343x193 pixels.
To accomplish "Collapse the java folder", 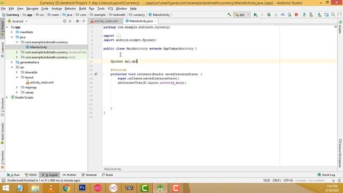I will point(12,37).
